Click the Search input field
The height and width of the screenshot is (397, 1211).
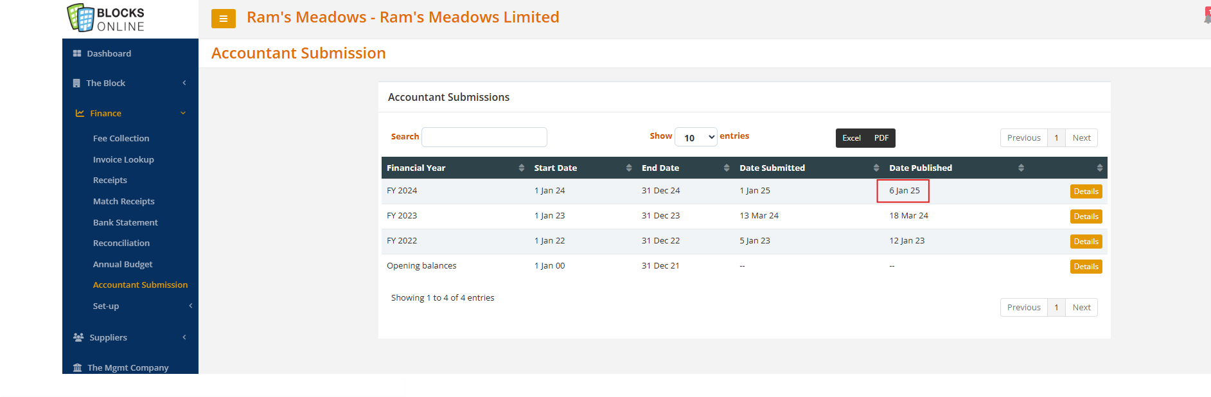484,137
